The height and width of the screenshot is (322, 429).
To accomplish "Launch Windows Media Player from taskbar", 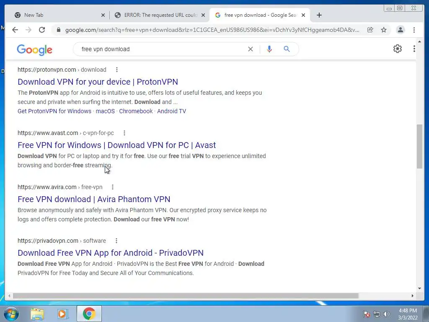I will coord(62,314).
